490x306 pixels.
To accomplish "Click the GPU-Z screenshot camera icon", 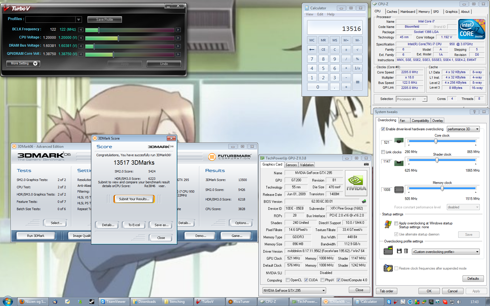I will pyautogui.click(x=366, y=164).
